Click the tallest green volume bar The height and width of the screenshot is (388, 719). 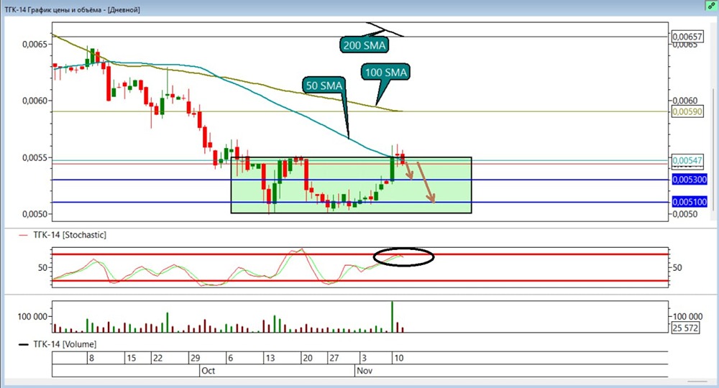point(392,316)
